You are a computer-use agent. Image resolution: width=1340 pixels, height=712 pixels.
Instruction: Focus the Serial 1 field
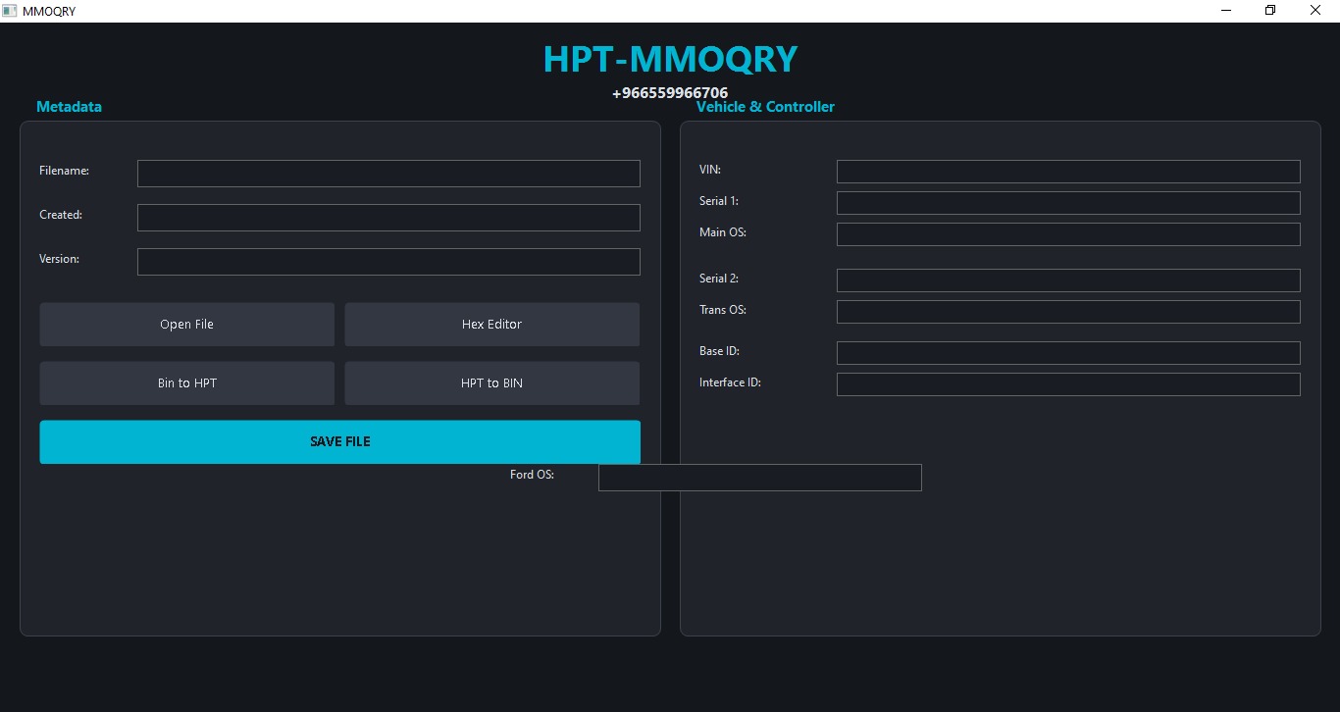point(1067,203)
